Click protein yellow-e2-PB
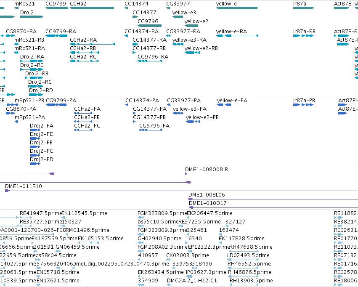This screenshot has height=287, width=358. tap(193, 122)
